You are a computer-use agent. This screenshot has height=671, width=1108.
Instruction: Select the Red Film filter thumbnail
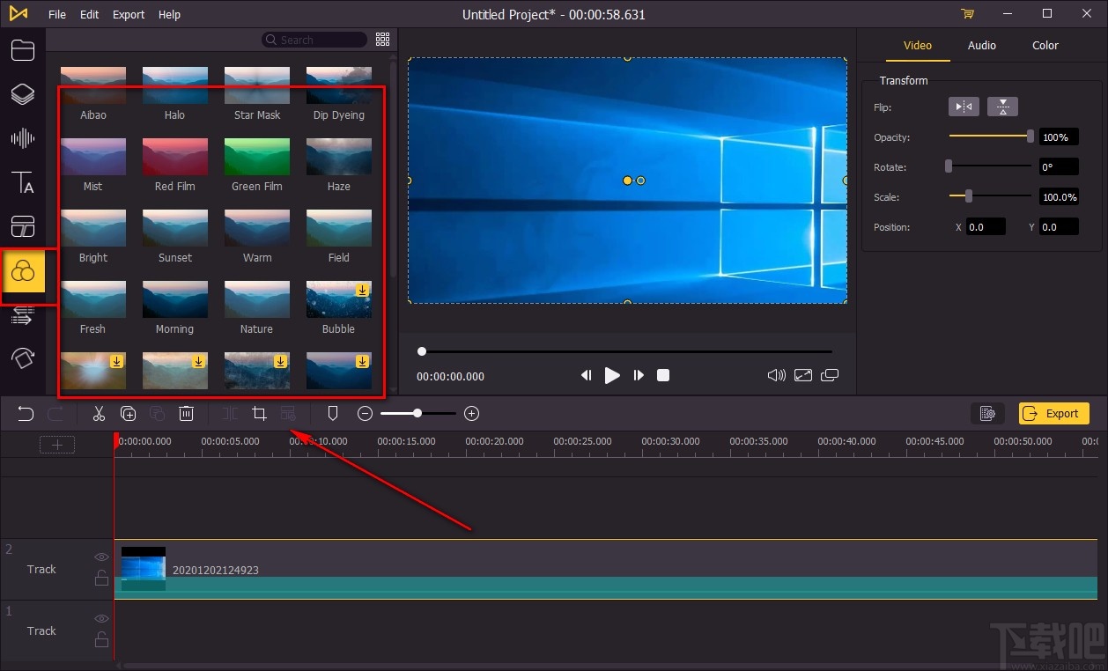pyautogui.click(x=175, y=158)
